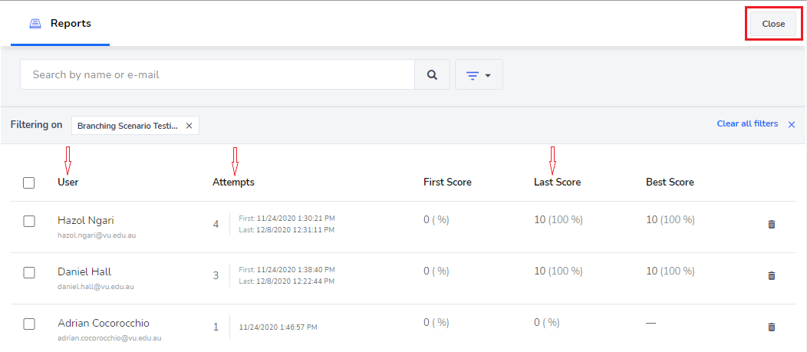The image size is (807, 352).
Task: Select all users checkbox in header
Action: pyautogui.click(x=29, y=183)
